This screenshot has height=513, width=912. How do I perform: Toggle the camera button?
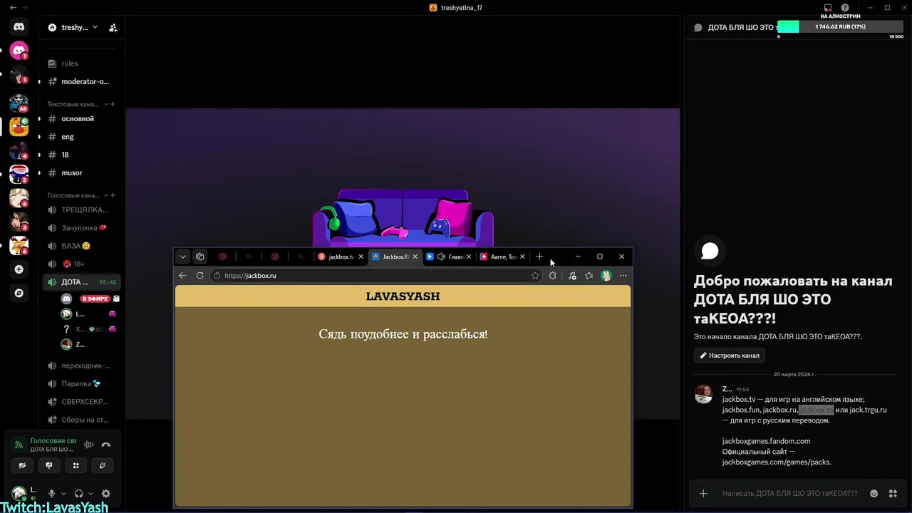click(22, 465)
